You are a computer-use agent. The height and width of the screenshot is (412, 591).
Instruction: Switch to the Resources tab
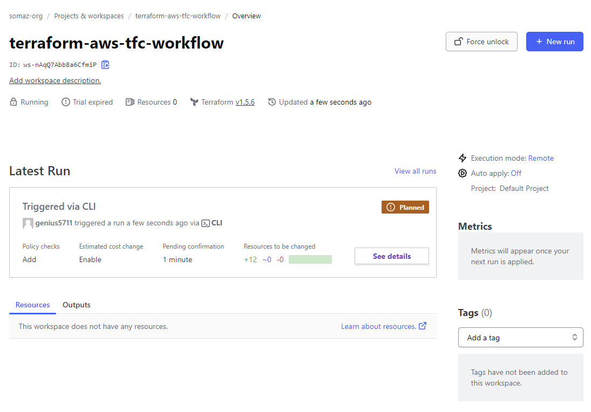click(32, 305)
